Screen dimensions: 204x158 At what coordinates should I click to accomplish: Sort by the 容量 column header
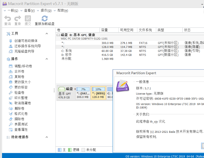coord(109,30)
